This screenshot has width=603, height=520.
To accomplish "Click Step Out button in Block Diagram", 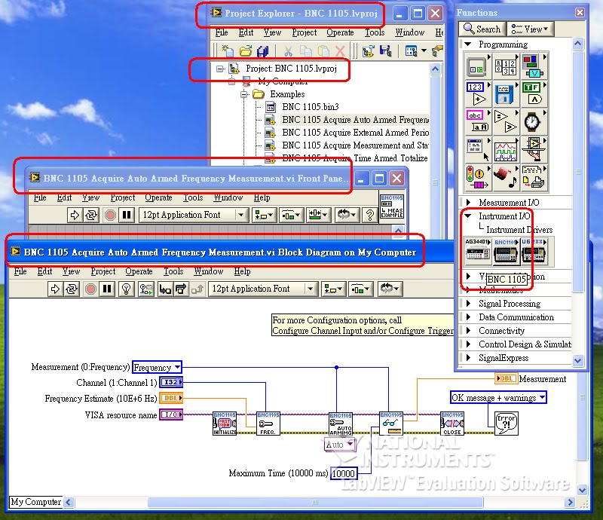I will (x=197, y=289).
